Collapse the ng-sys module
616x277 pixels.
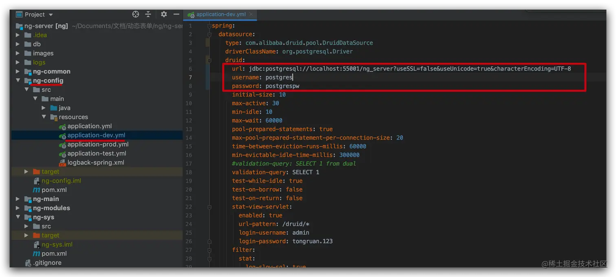[18, 217]
